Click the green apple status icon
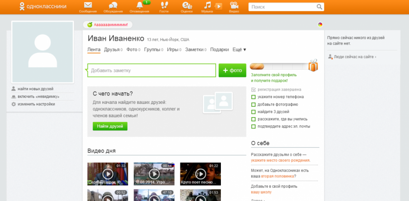 pos(90,24)
